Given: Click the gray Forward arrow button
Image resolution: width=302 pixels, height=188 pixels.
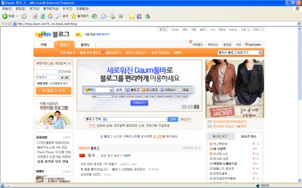Looking at the screenshot, I should pos(24,16).
